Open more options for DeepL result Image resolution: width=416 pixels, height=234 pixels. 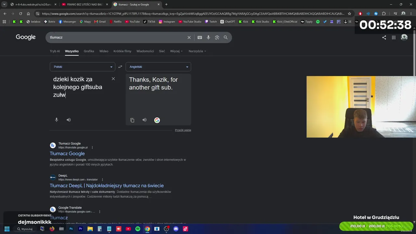(x=102, y=180)
